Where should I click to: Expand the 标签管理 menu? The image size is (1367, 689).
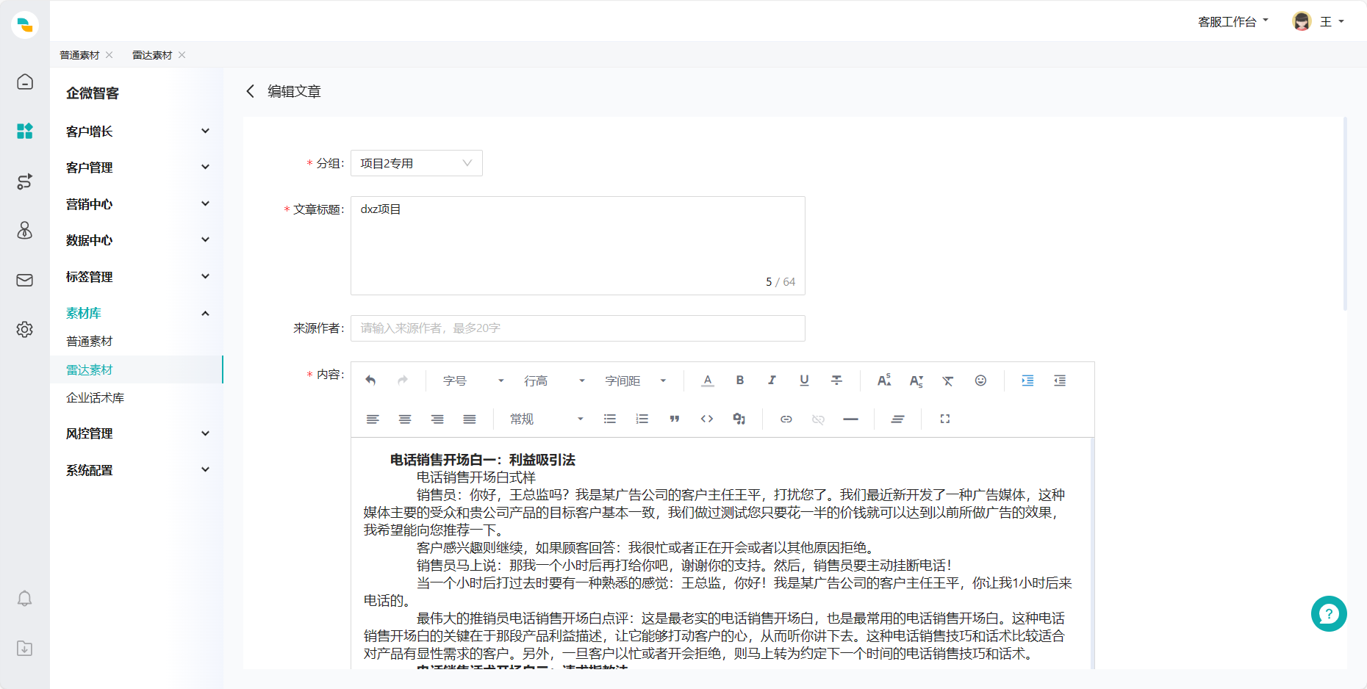click(137, 277)
